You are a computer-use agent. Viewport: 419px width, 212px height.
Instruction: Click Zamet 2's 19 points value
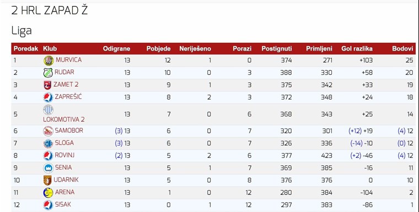tap(410, 85)
